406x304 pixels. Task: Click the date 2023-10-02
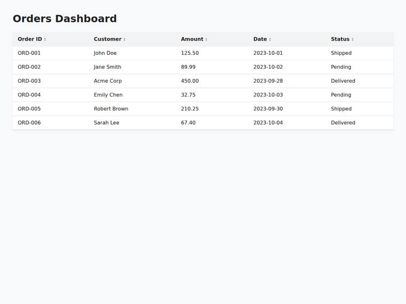pyautogui.click(x=268, y=67)
